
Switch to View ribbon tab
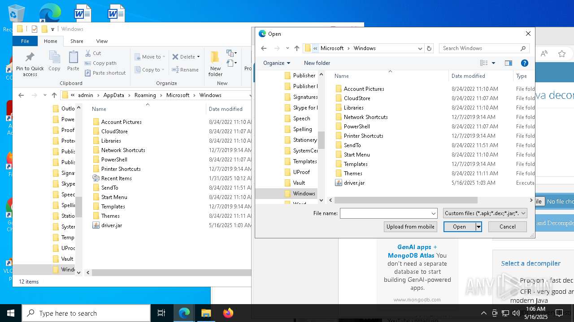tap(102, 41)
